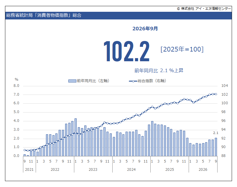Click the base year note [2025年=100]

[x=182, y=49]
